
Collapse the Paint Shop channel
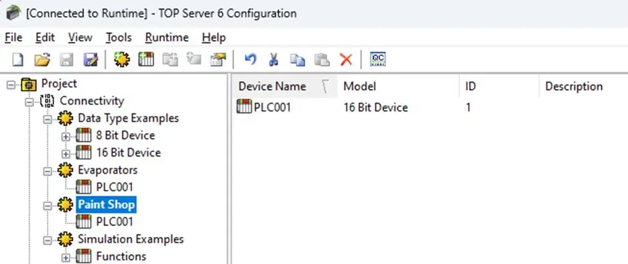[x=47, y=205]
